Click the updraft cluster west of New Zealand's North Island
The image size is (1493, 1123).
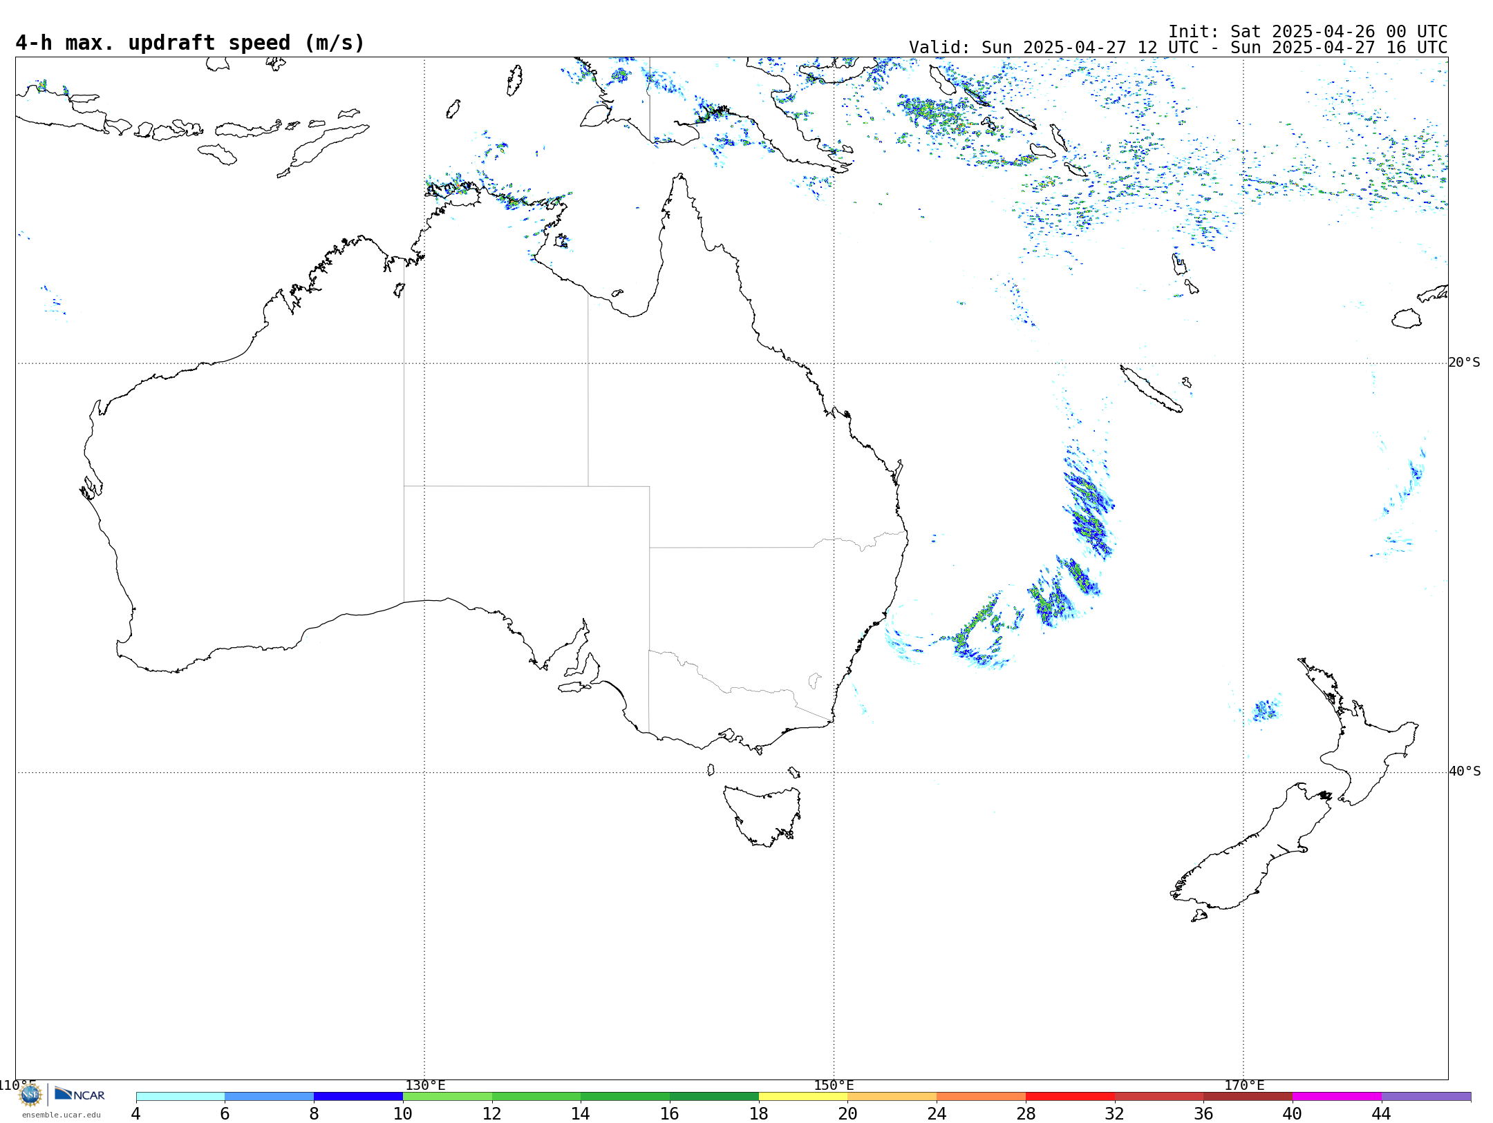[1266, 709]
